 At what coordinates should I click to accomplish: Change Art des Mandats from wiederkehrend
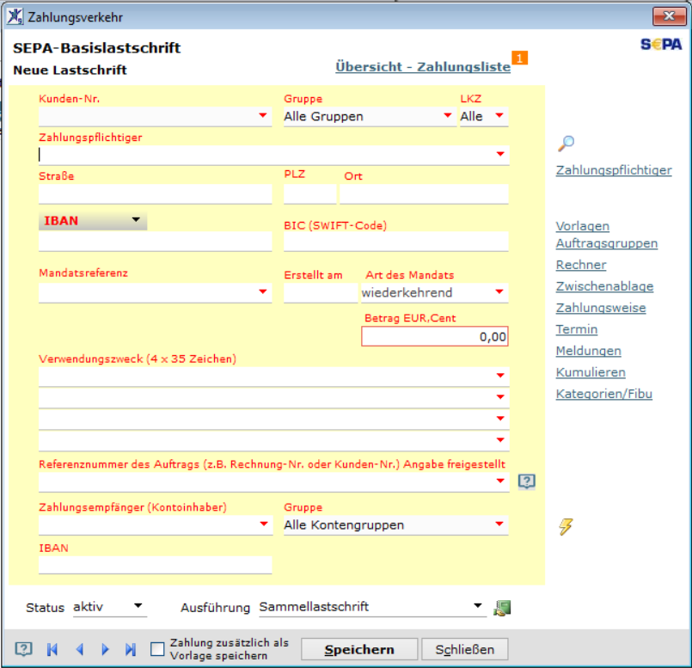click(x=435, y=292)
